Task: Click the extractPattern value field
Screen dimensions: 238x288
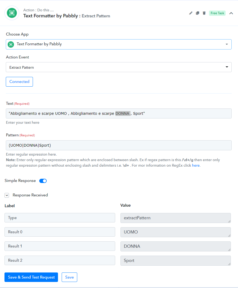Action: 176,218
